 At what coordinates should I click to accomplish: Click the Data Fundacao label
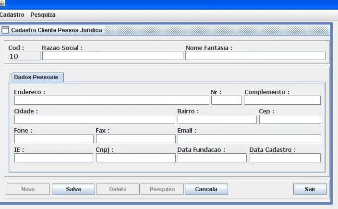coord(201,150)
